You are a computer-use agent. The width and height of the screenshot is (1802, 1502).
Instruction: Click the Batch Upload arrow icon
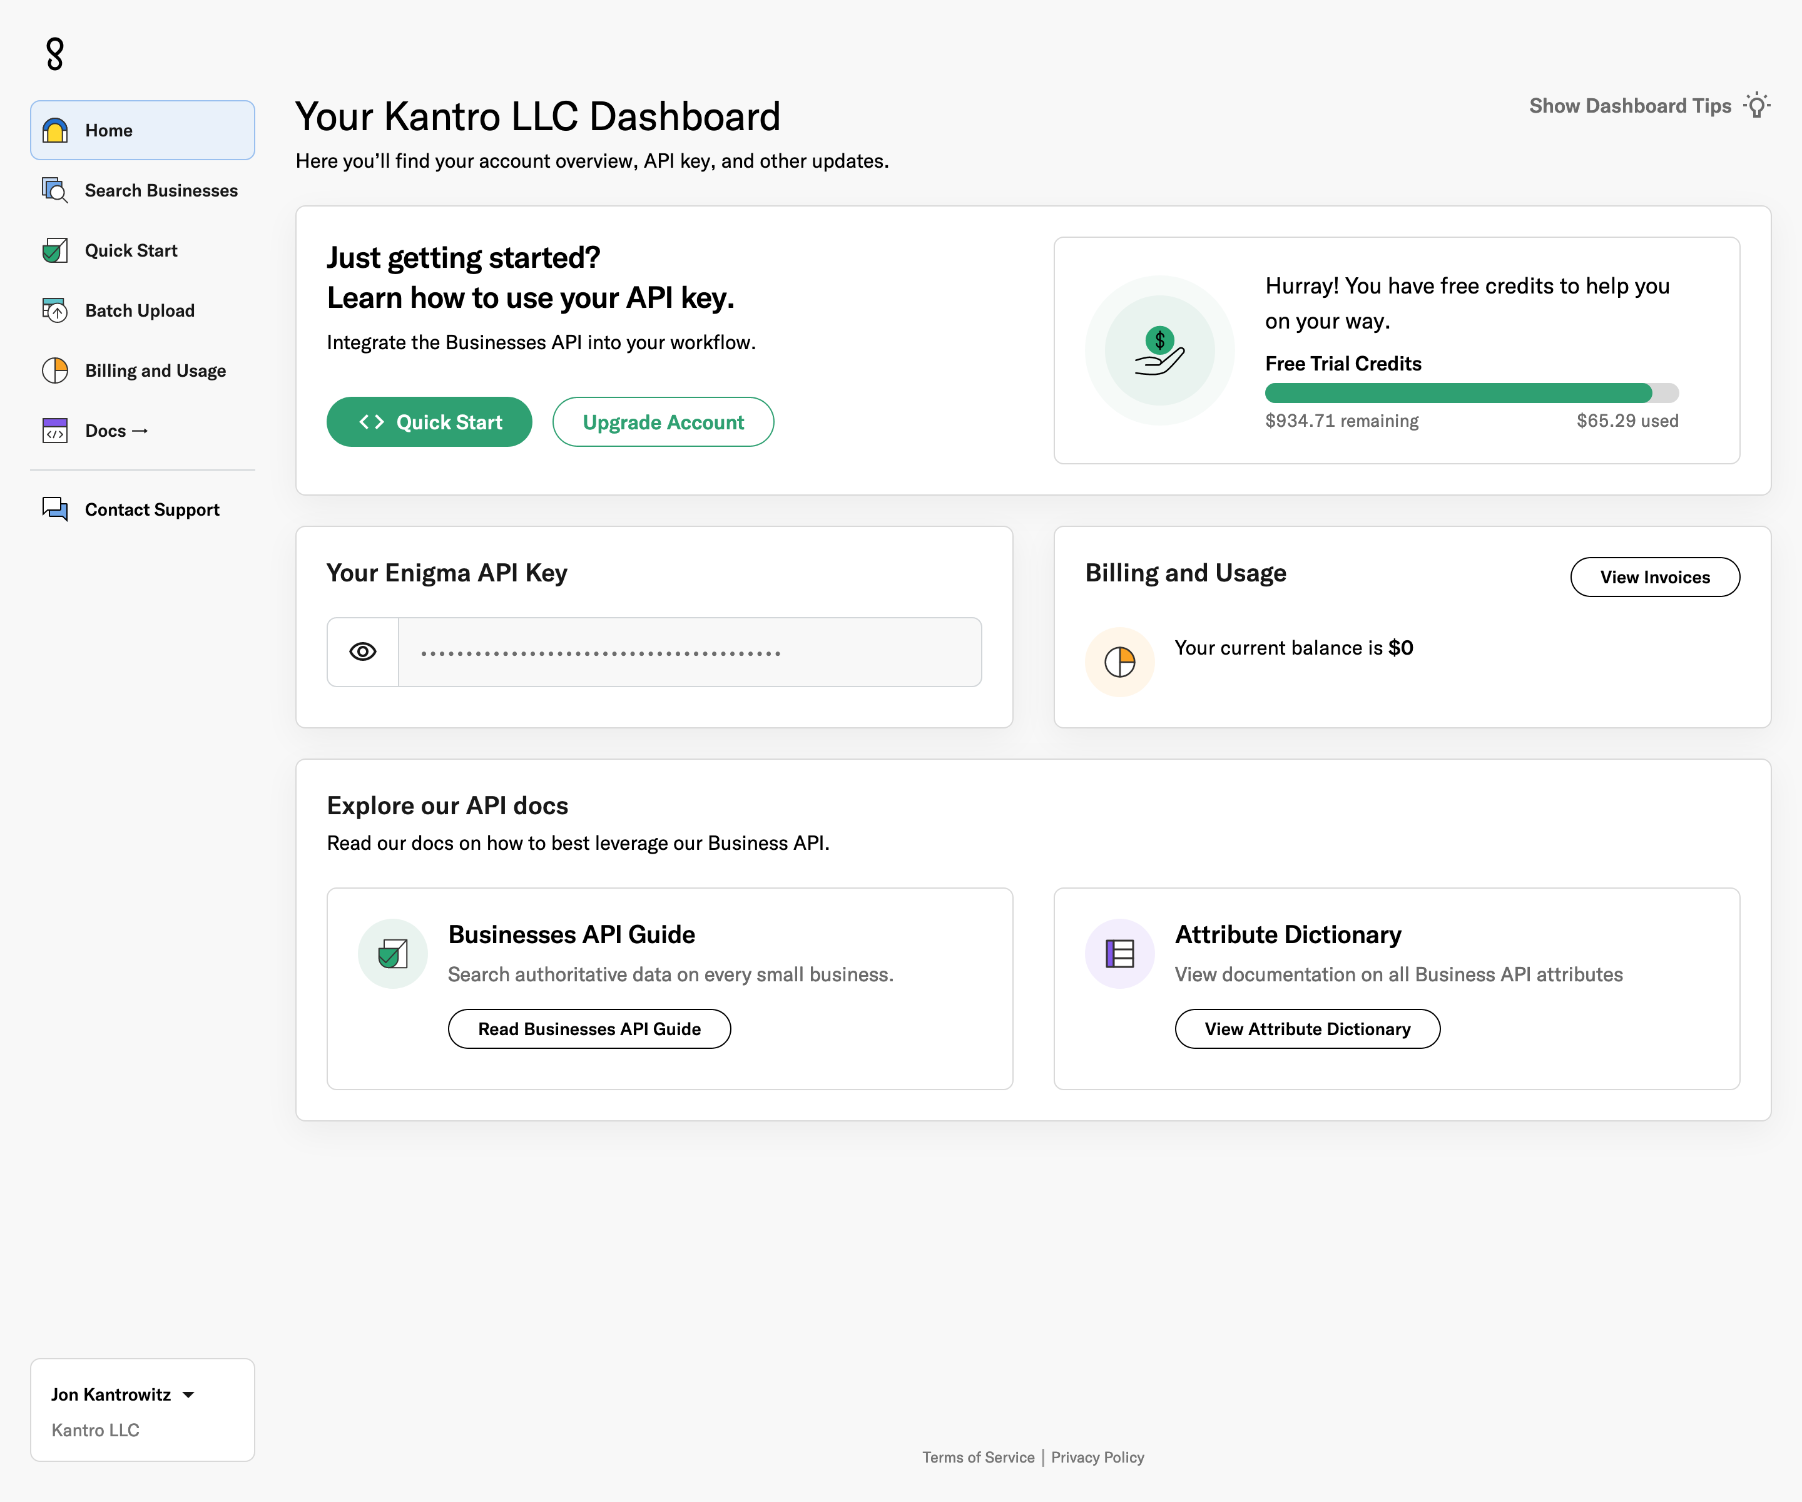click(x=55, y=310)
